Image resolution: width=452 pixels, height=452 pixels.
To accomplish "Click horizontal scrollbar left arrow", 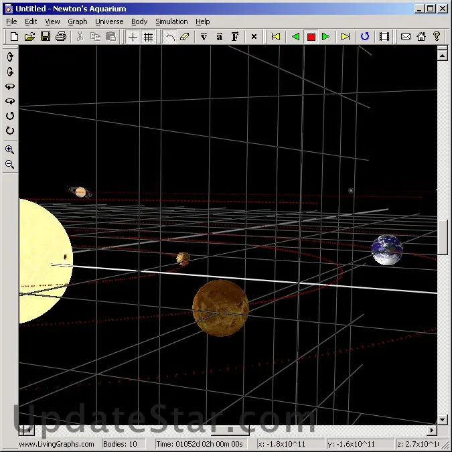I will [29, 430].
